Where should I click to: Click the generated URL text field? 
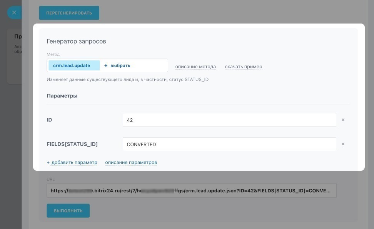point(191,190)
